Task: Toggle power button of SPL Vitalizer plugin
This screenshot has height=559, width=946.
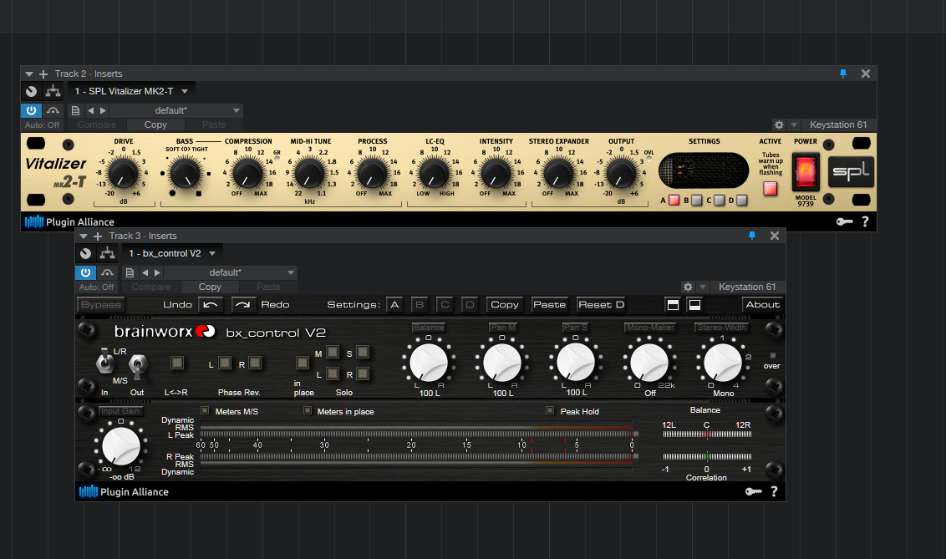Action: tap(32, 110)
